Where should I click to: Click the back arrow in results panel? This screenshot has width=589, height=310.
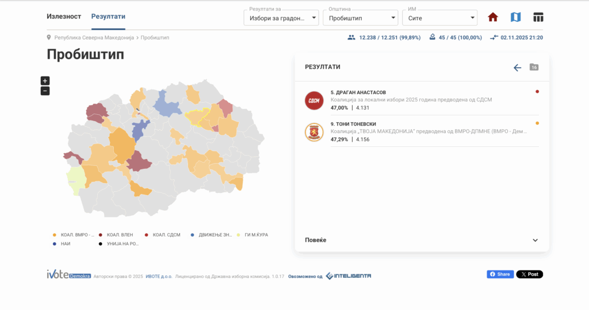pos(517,68)
